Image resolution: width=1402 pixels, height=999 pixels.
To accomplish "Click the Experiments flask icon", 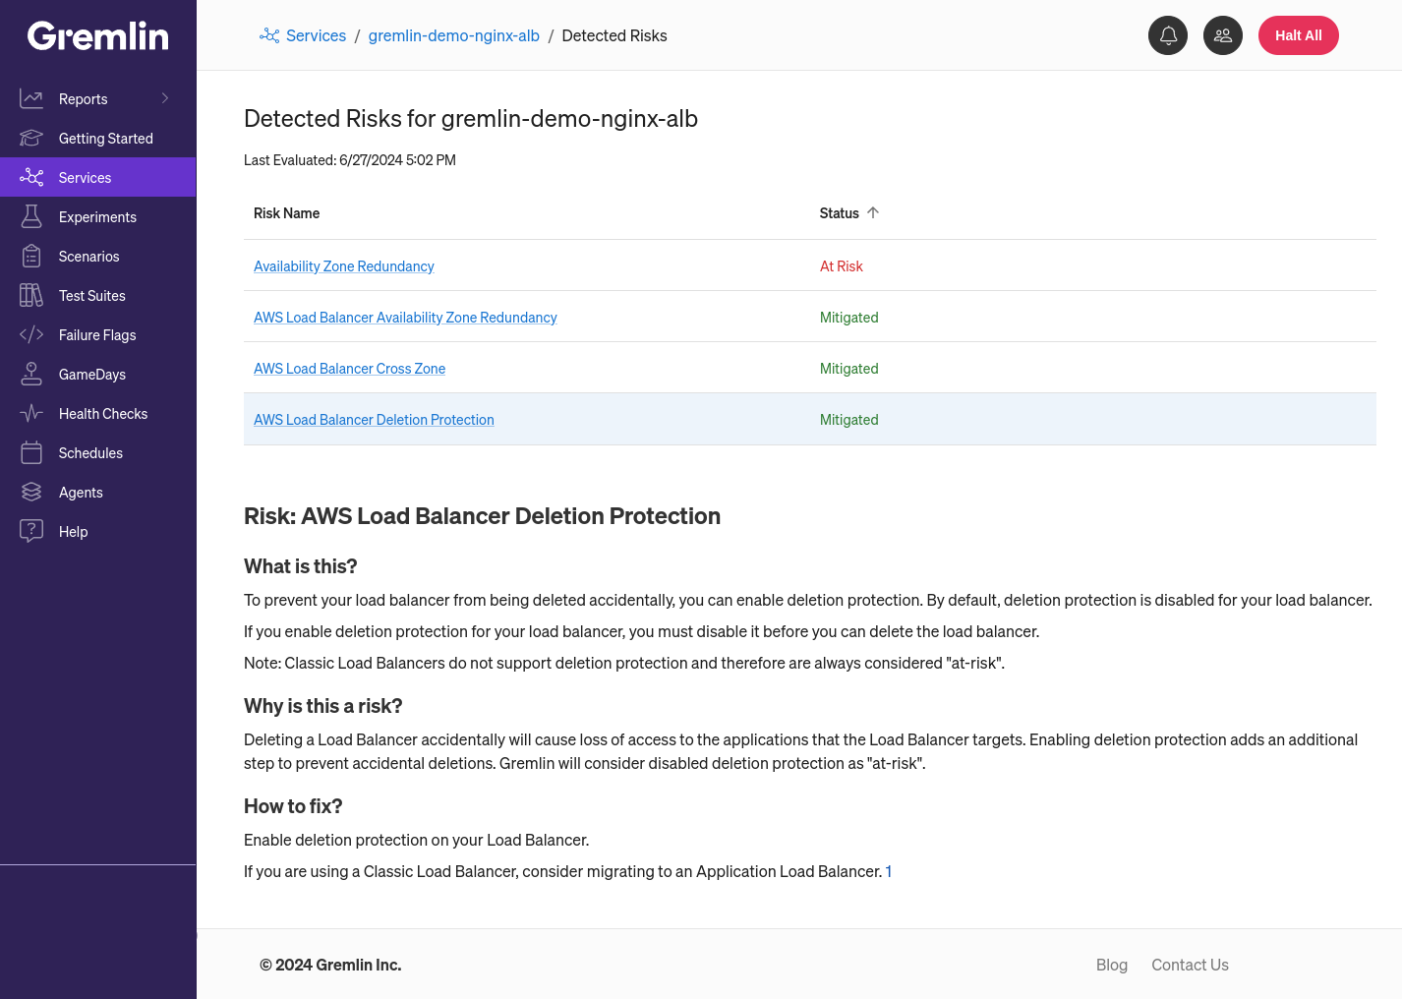I will (31, 216).
